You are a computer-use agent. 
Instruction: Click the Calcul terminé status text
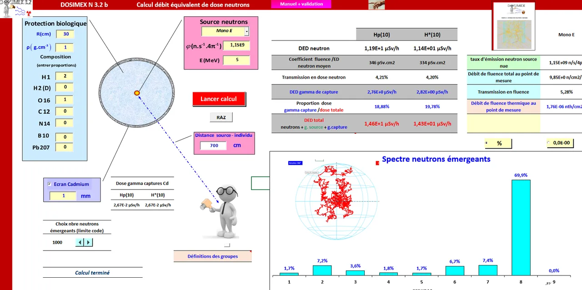[x=92, y=273]
